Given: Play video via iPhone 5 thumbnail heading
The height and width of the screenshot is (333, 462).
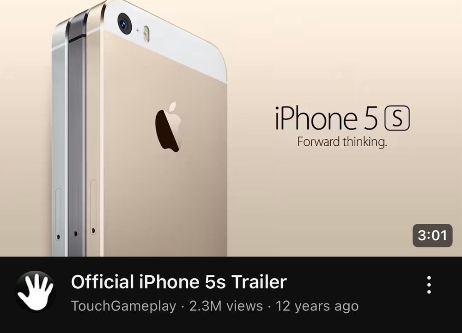Looking at the screenshot, I should (x=326, y=118).
